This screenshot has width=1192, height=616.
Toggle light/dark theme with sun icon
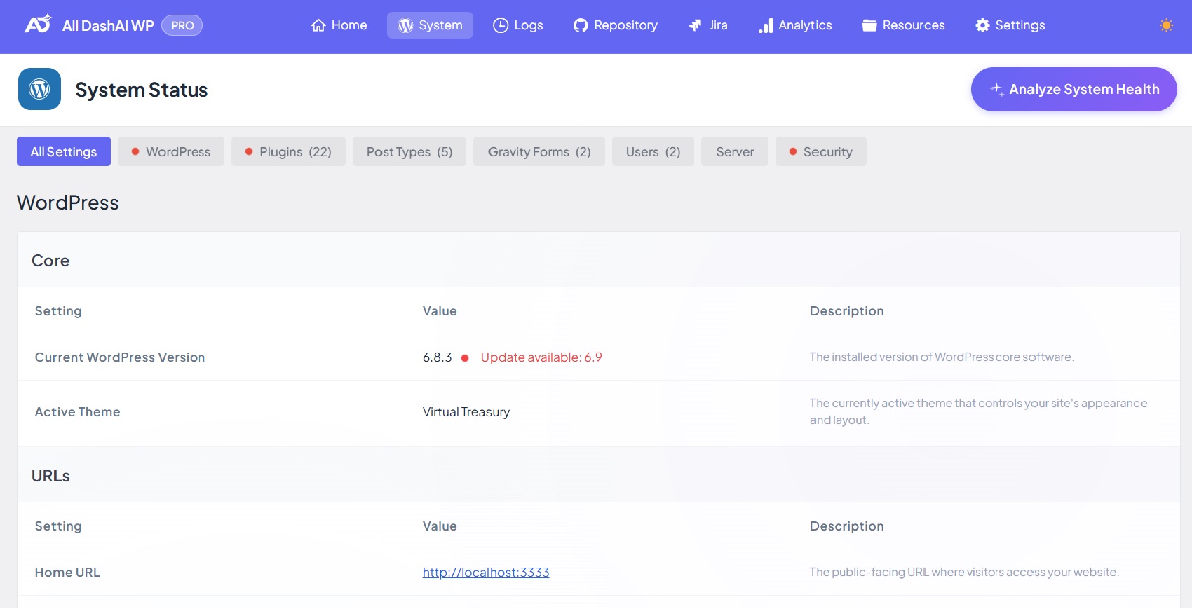point(1166,25)
